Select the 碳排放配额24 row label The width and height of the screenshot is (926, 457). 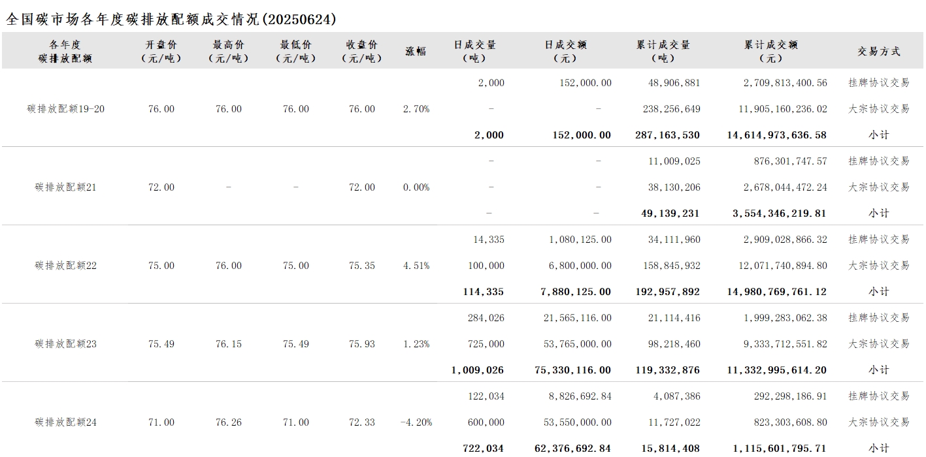point(66,422)
